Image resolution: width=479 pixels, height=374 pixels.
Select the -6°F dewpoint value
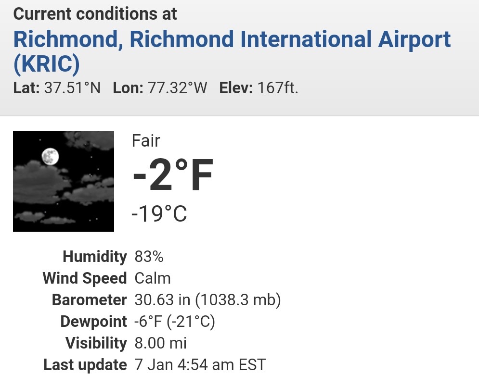click(x=148, y=322)
